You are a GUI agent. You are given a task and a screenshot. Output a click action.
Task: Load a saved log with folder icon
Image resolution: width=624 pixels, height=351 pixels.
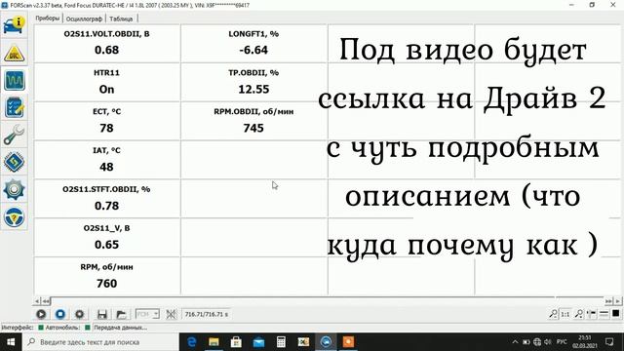[121, 314]
